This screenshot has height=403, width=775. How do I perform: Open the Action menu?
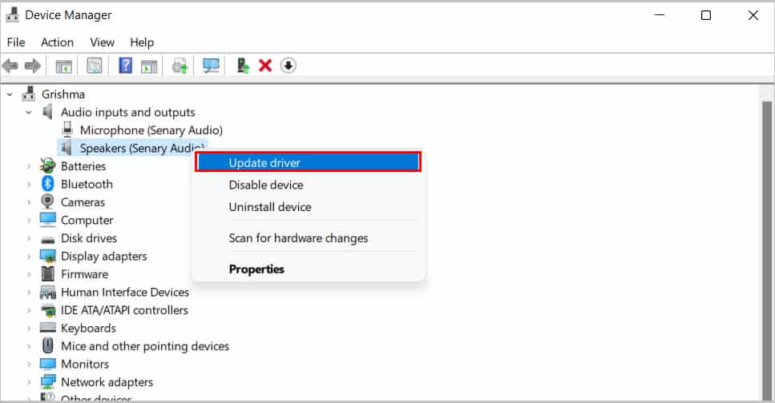point(58,42)
